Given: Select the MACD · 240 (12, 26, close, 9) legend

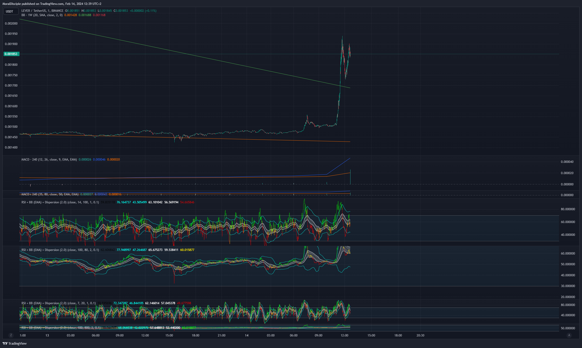Looking at the screenshot, I should pos(49,160).
